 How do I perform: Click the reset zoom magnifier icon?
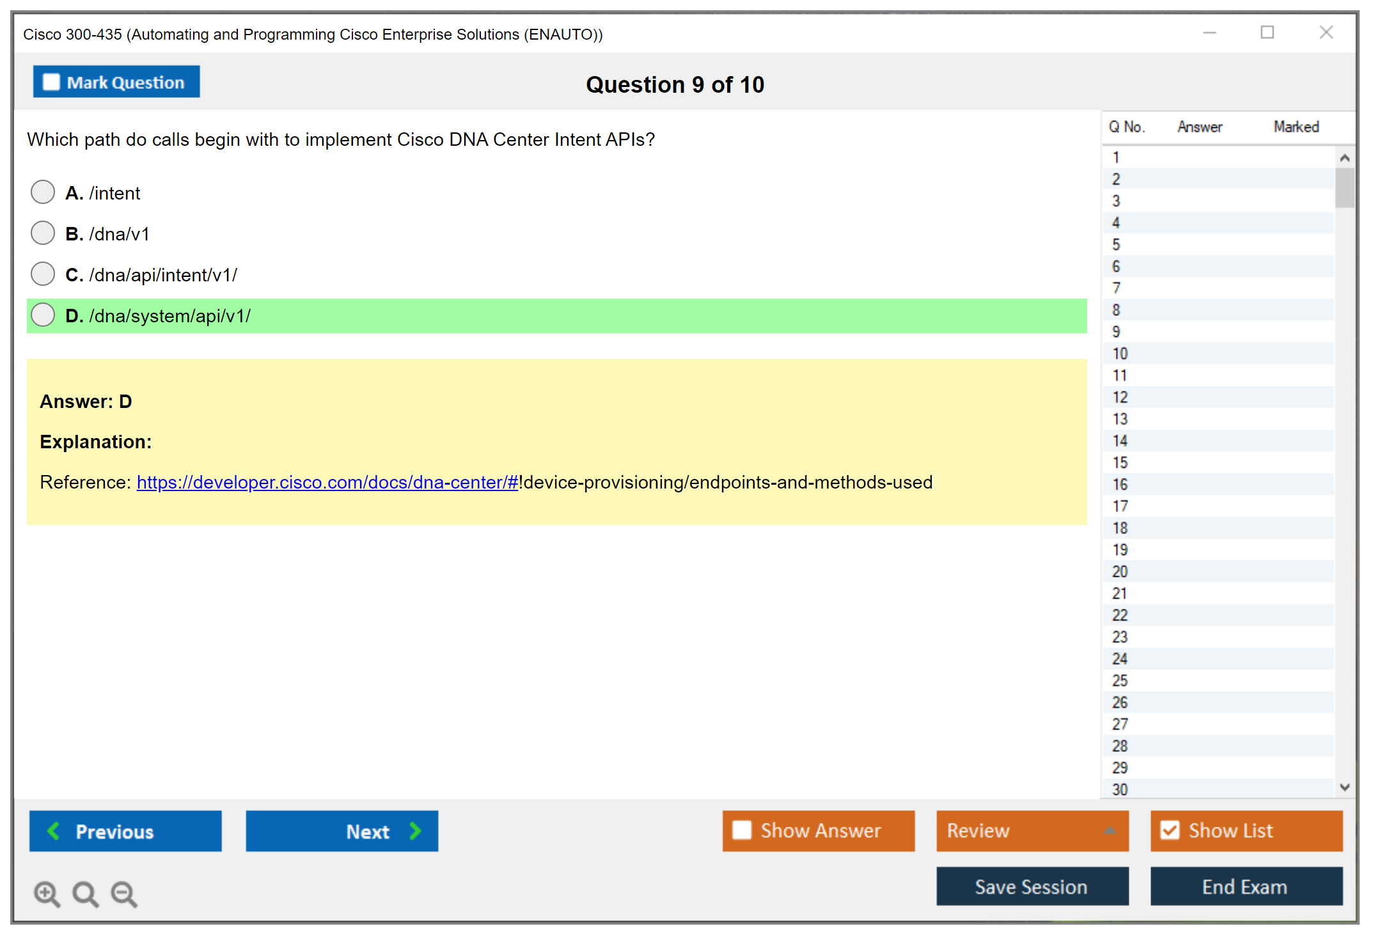tap(85, 893)
